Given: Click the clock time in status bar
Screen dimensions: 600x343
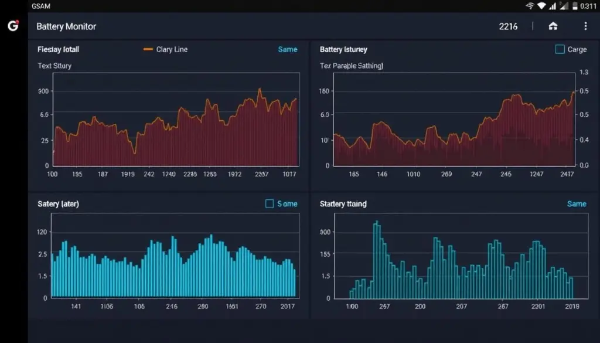Looking at the screenshot, I should 588,6.
